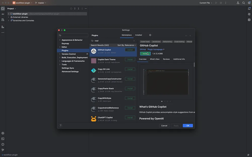Open Project panel options vertical dots
Image resolution: width=252 pixels, height=157 pixels.
click(82, 9)
